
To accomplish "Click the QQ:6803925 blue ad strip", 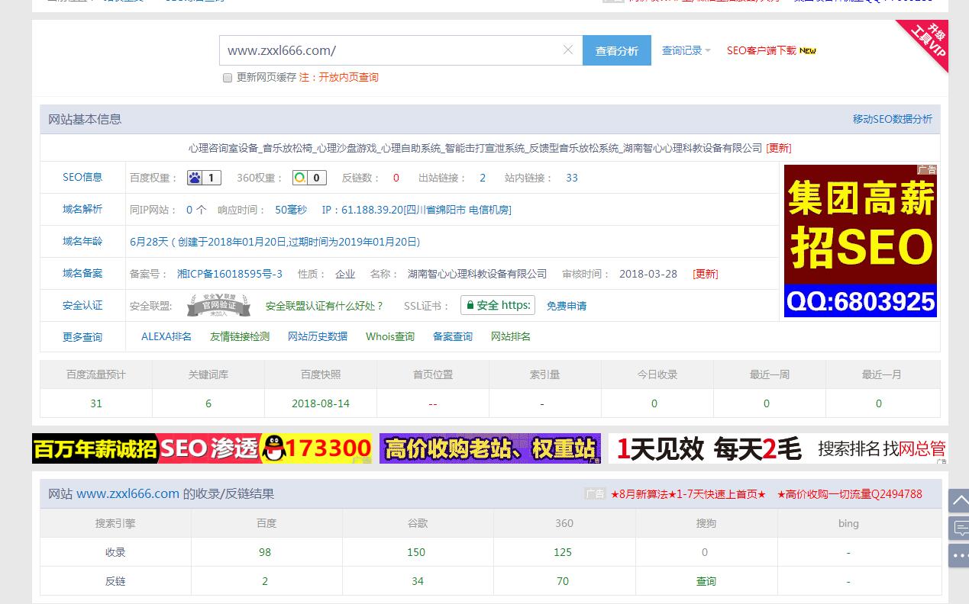I will click(861, 301).
